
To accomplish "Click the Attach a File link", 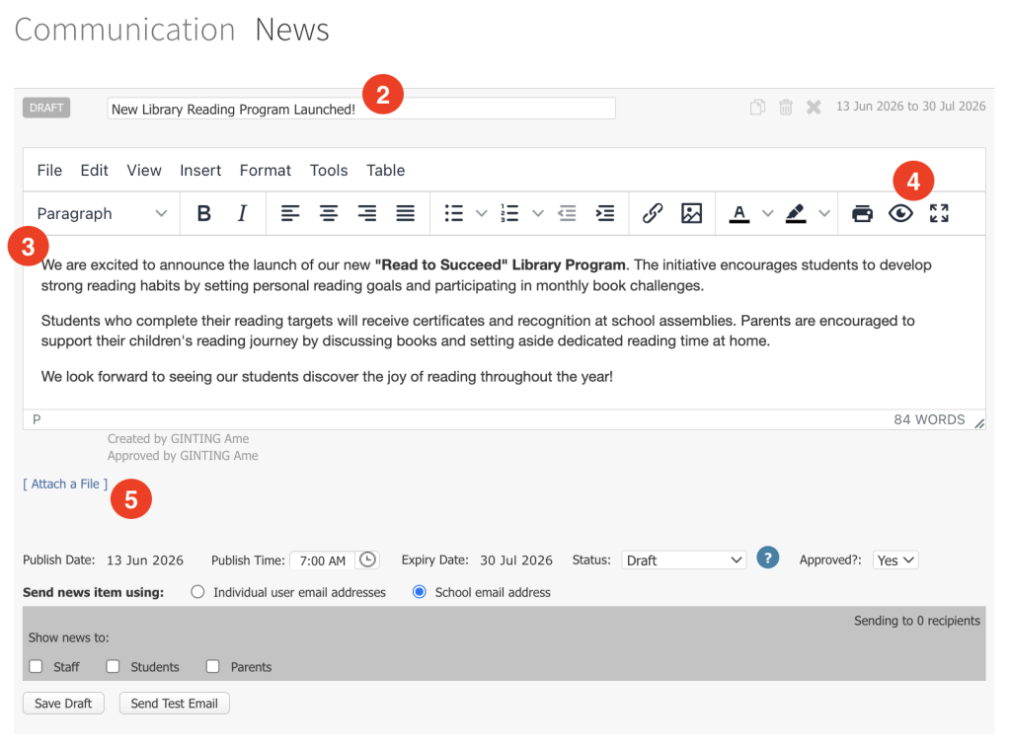I will [x=65, y=484].
